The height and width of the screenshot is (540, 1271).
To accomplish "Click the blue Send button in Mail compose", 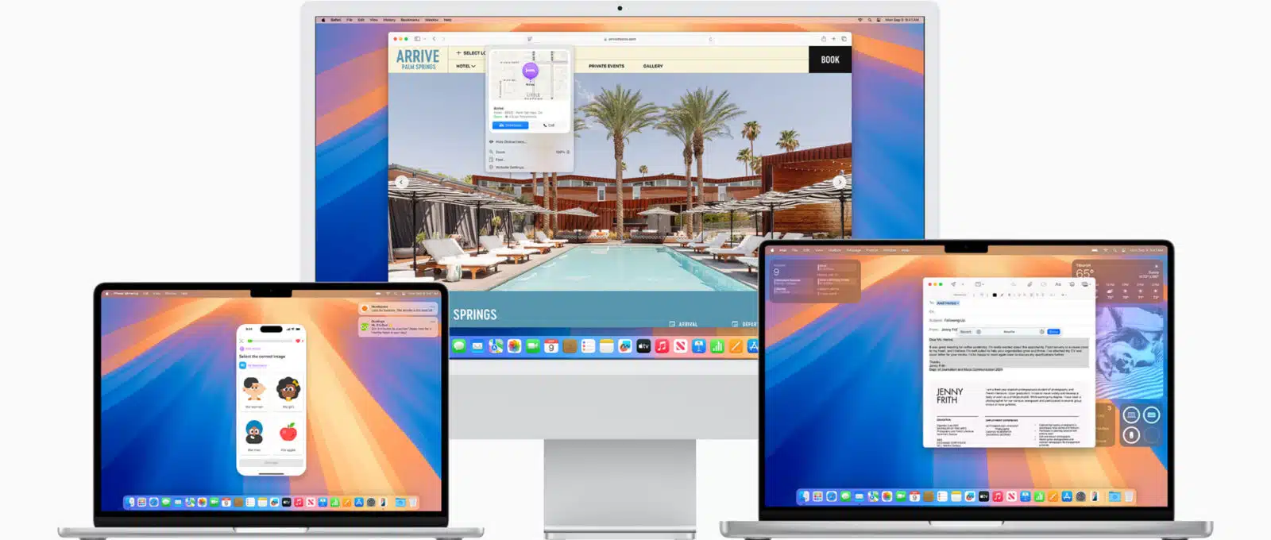I will [1053, 331].
